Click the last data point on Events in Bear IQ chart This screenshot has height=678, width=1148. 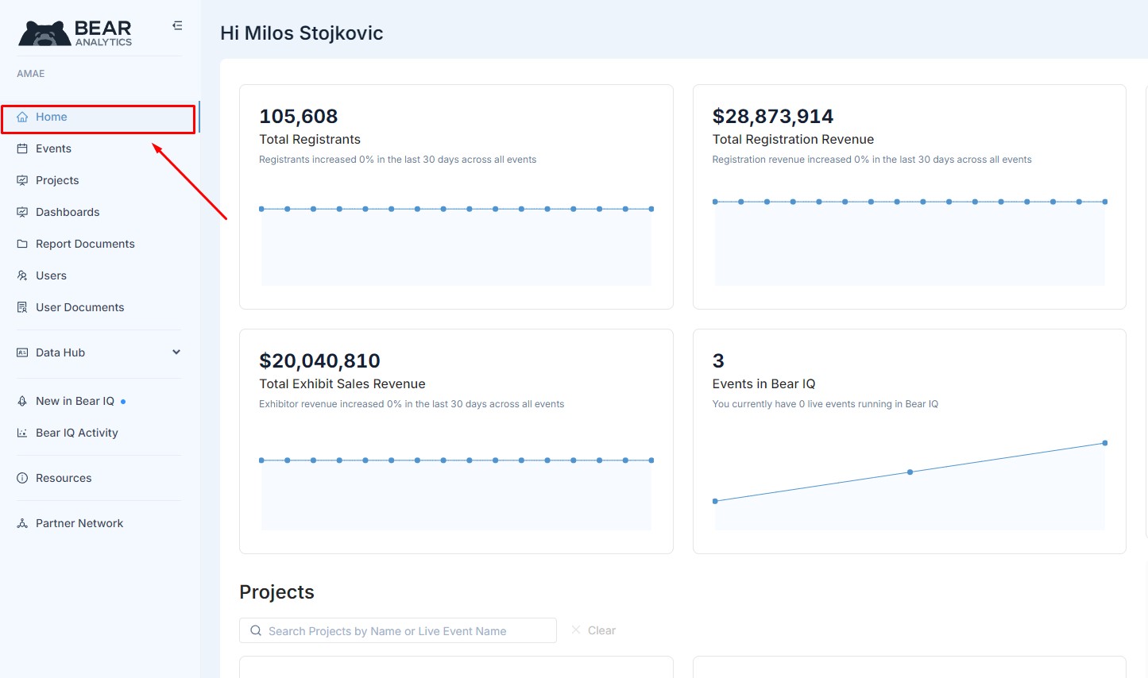coord(1104,443)
